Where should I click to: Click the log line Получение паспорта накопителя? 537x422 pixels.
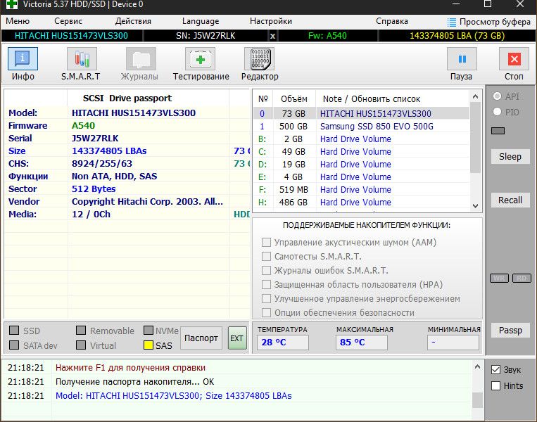coord(134,382)
